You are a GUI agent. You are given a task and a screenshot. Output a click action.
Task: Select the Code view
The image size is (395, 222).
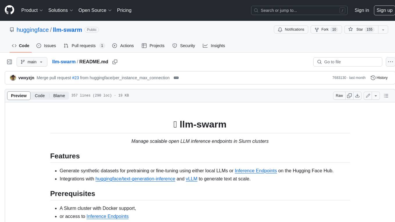tap(40, 96)
